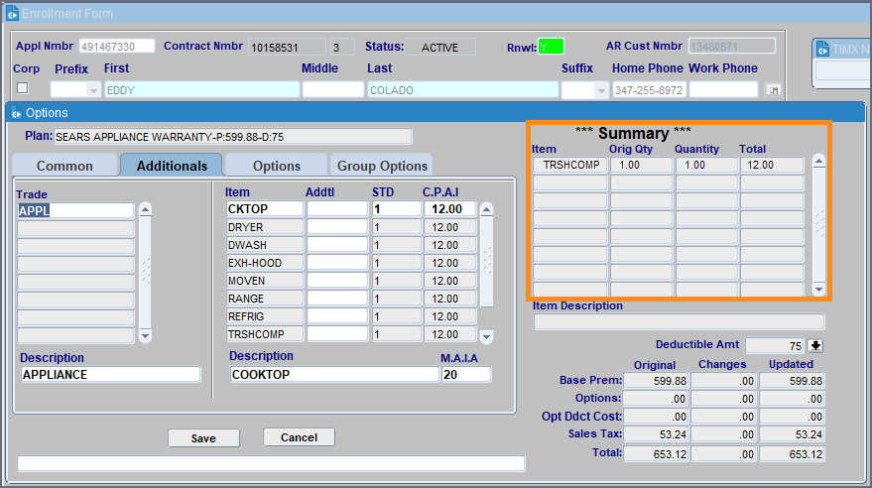Open the Prefix dropdown
This screenshot has height=488, width=872.
coord(93,89)
